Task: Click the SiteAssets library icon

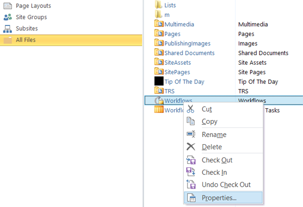Action: click(x=159, y=62)
